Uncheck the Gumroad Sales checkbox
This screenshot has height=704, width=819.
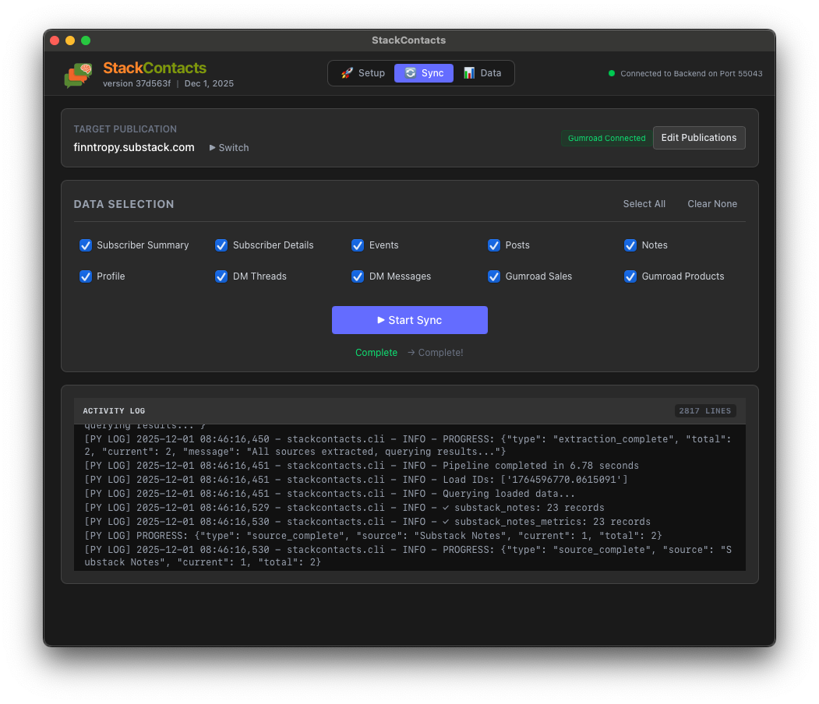coord(494,276)
